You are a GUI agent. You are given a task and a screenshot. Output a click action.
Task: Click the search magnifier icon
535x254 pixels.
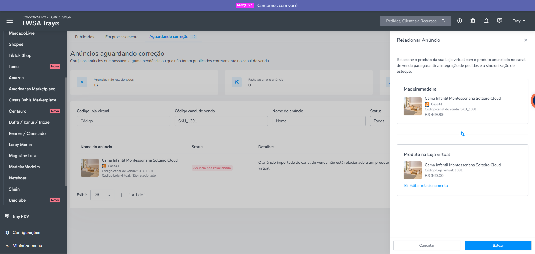[443, 21]
